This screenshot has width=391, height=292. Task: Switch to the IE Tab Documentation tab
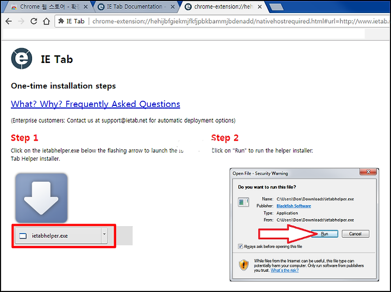pyautogui.click(x=136, y=7)
